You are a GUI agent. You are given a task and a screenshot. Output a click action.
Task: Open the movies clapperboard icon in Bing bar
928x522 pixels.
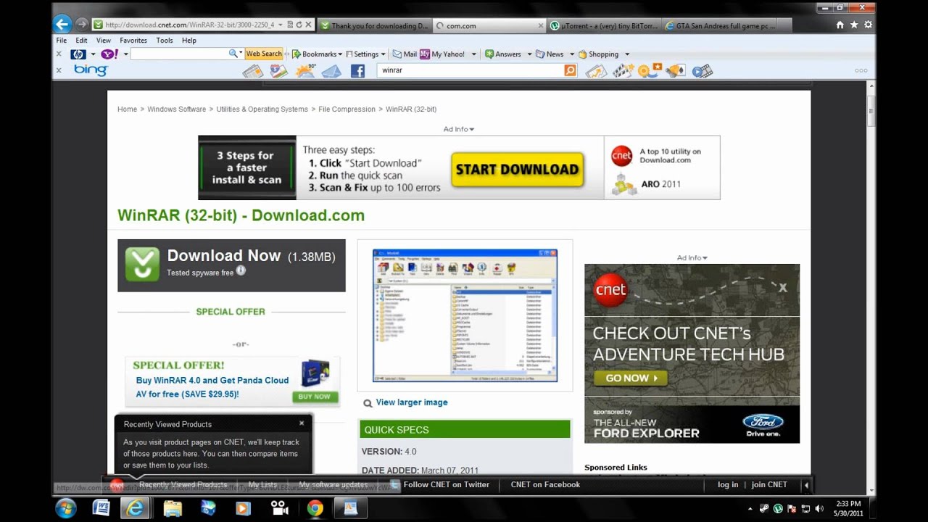coord(623,71)
